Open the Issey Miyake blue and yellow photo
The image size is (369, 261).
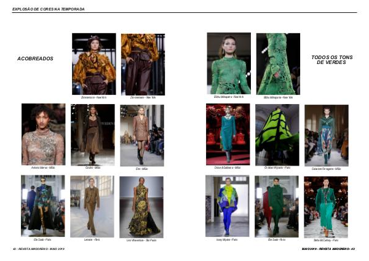pyautogui.click(x=227, y=206)
